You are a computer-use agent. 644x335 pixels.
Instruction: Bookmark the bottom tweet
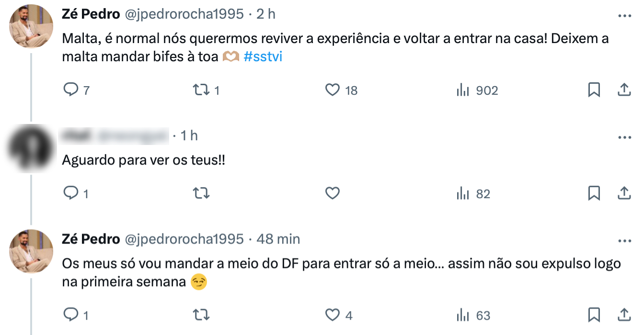[x=595, y=315]
